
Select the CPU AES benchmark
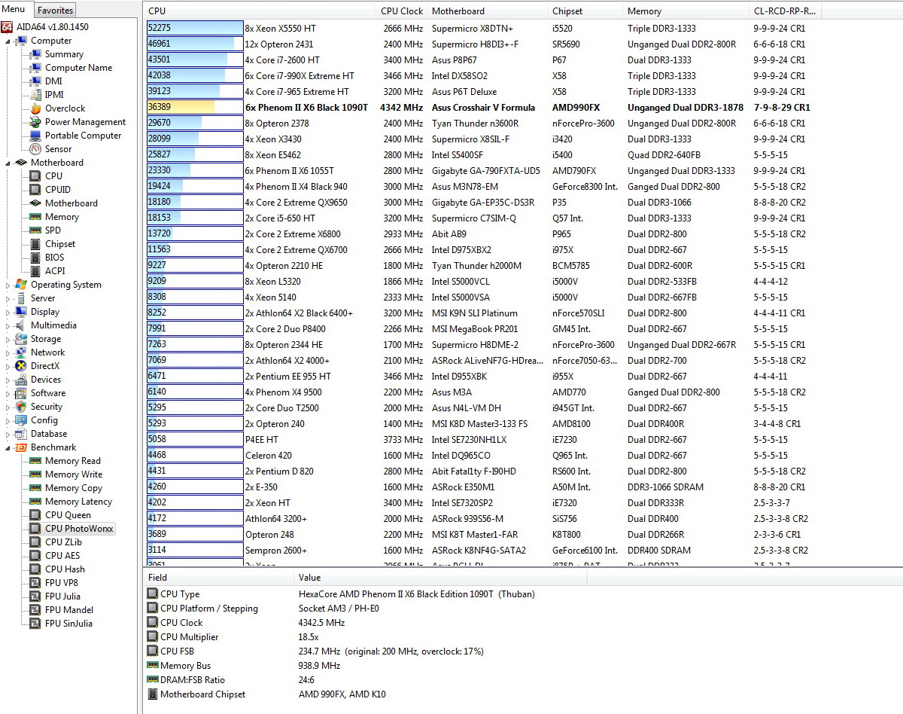(x=62, y=556)
